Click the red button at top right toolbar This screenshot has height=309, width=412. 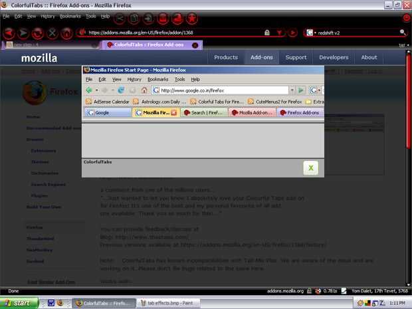click(407, 18)
